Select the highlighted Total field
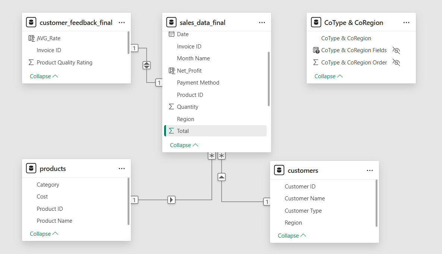This screenshot has height=254, width=442. click(x=215, y=131)
